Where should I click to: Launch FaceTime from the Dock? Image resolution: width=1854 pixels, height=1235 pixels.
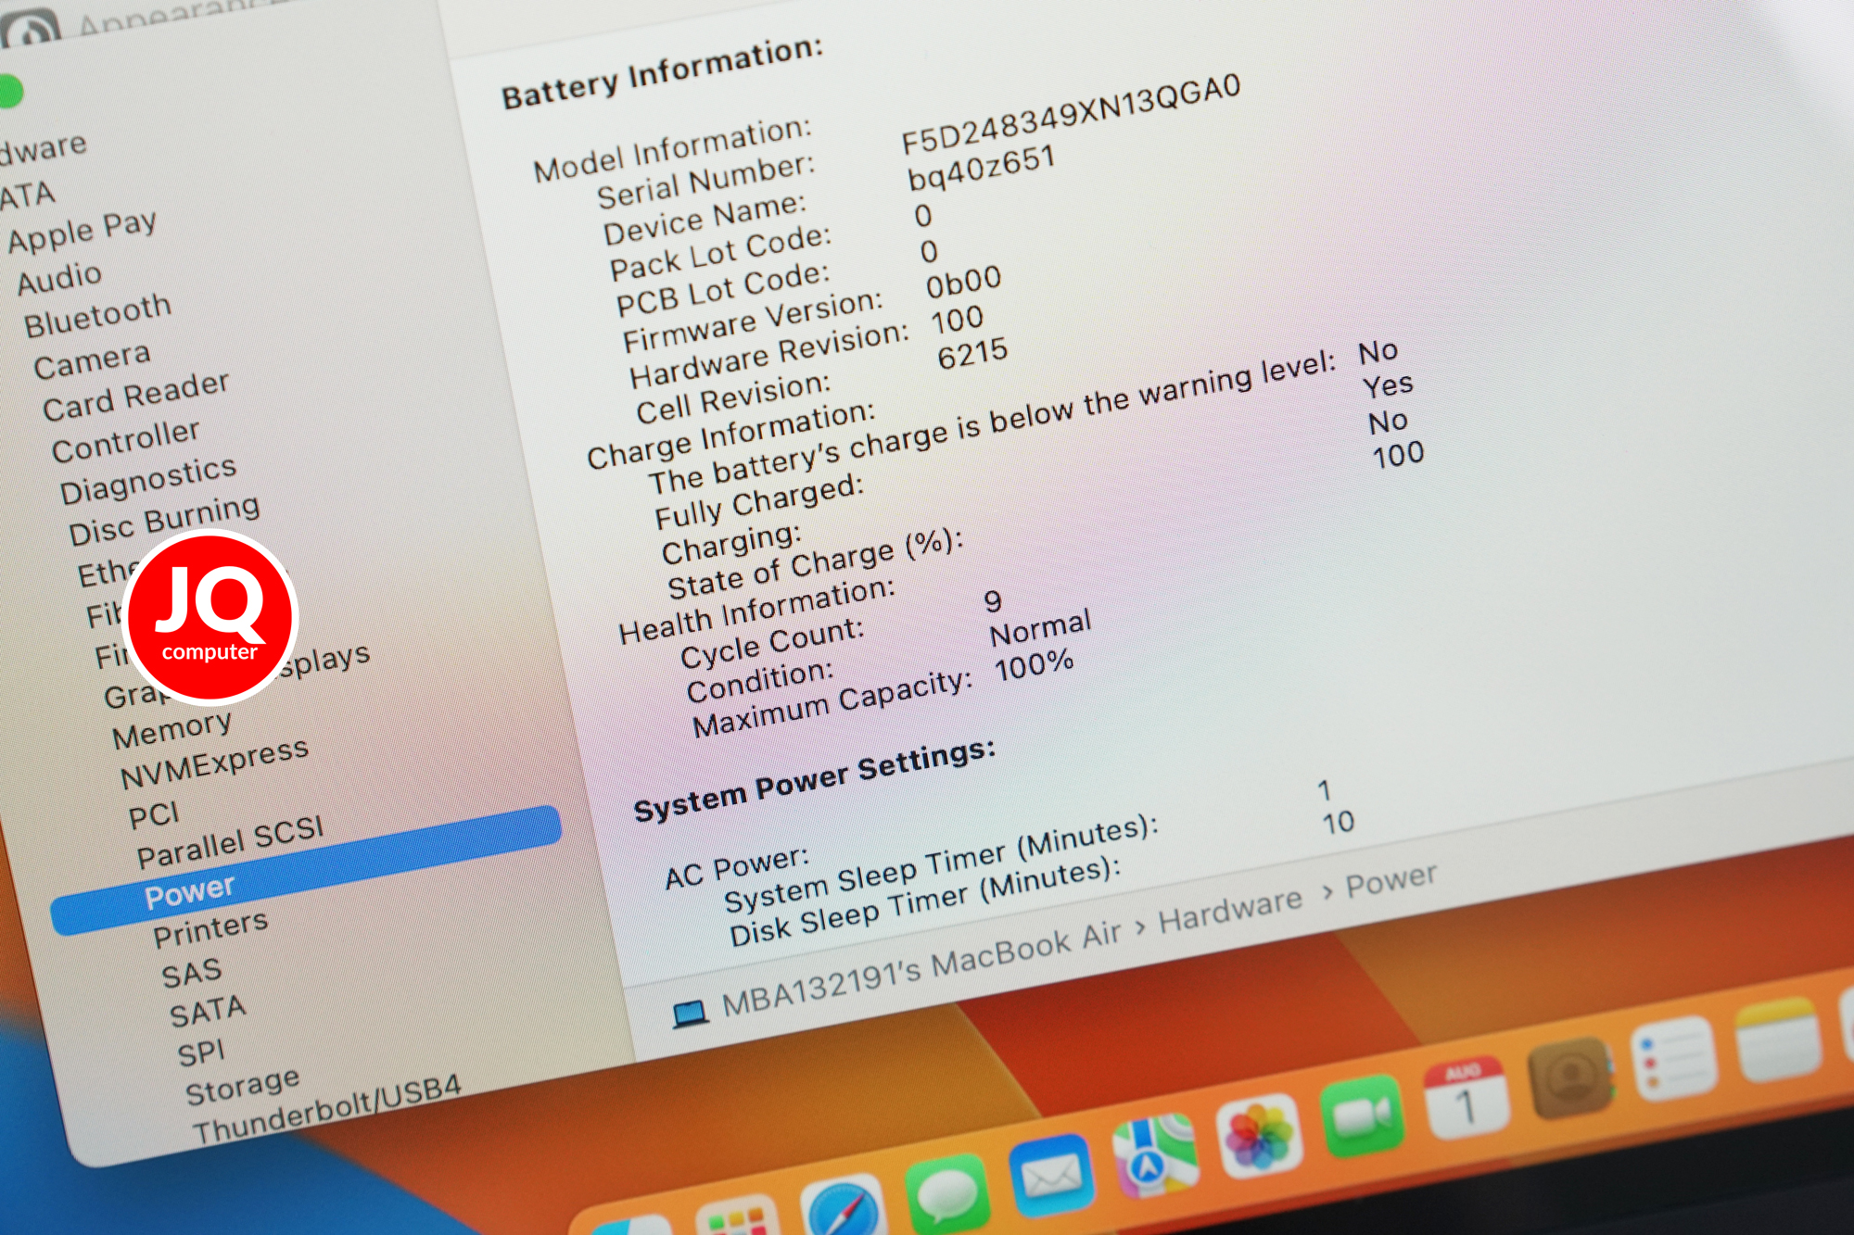pyautogui.click(x=1363, y=1115)
